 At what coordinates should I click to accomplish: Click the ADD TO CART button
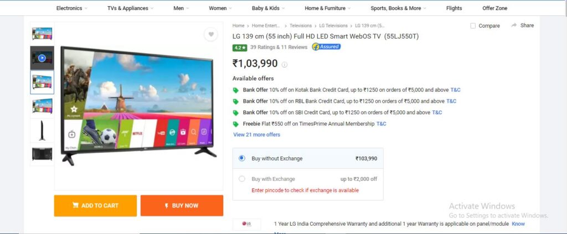tap(95, 205)
